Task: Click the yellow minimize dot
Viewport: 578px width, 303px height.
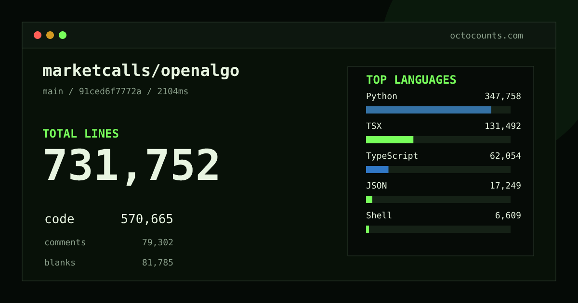Action: [x=50, y=35]
